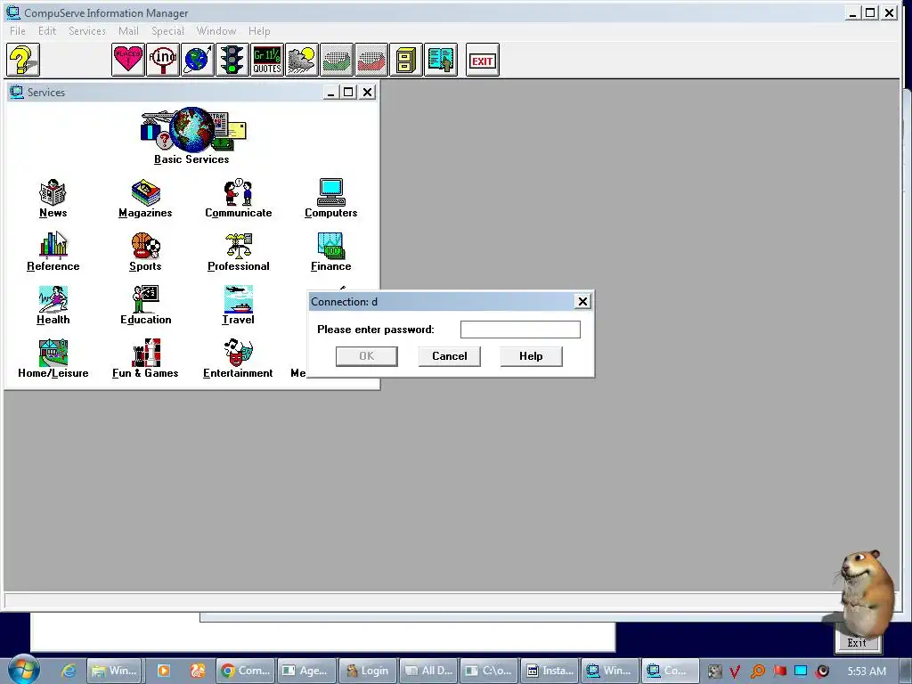Open the Finance service icon
Image resolution: width=912 pixels, height=684 pixels.
(x=331, y=252)
